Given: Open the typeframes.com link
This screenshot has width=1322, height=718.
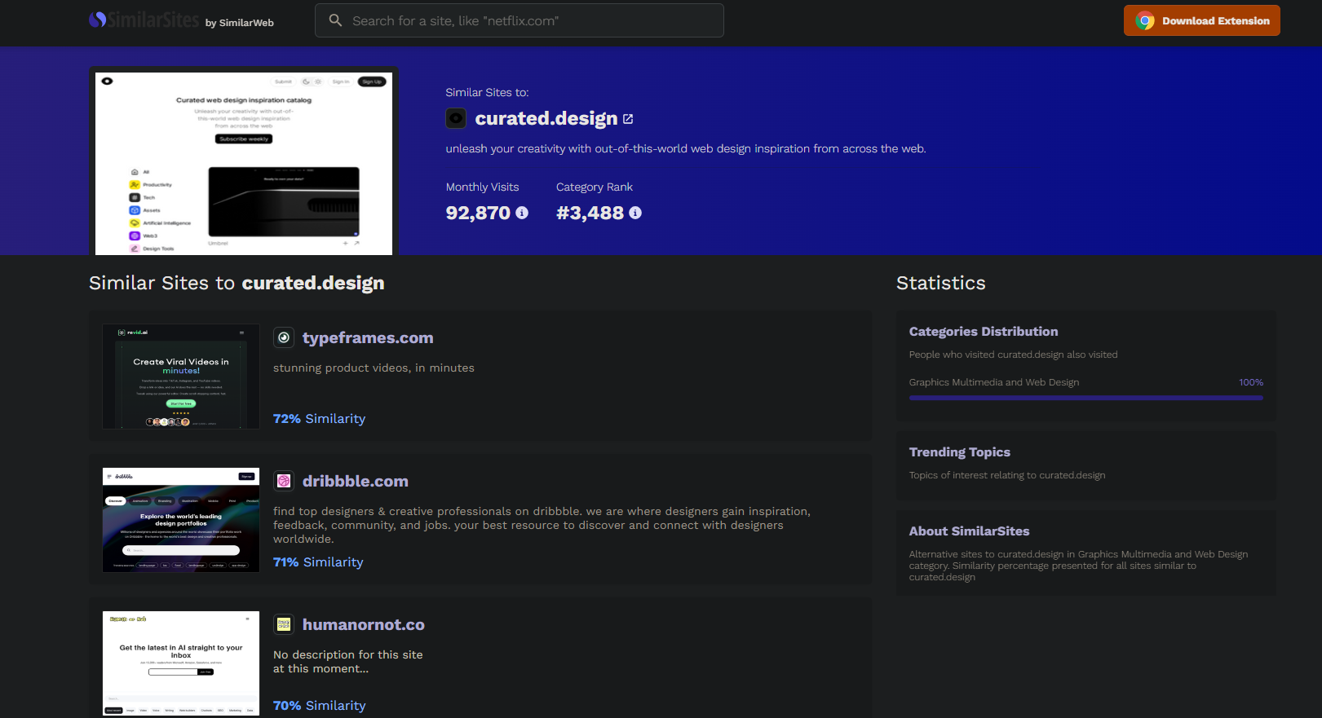Looking at the screenshot, I should point(368,337).
